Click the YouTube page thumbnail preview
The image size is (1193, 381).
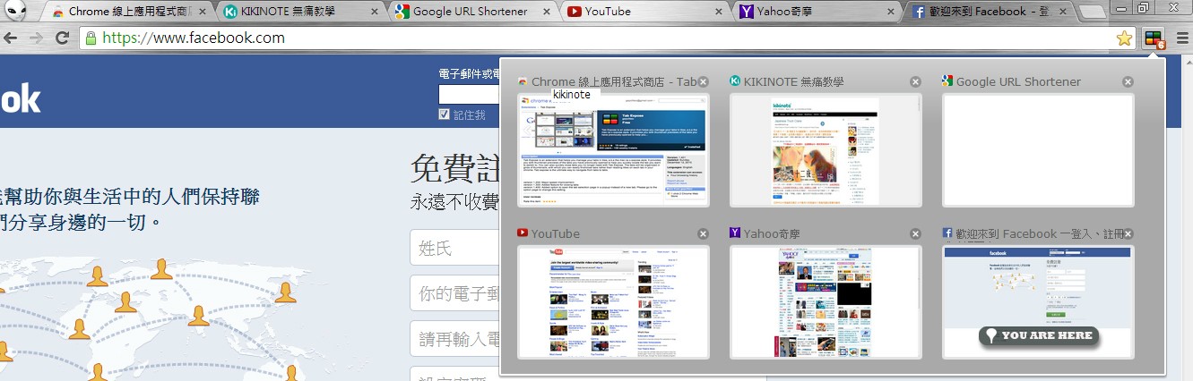click(613, 302)
